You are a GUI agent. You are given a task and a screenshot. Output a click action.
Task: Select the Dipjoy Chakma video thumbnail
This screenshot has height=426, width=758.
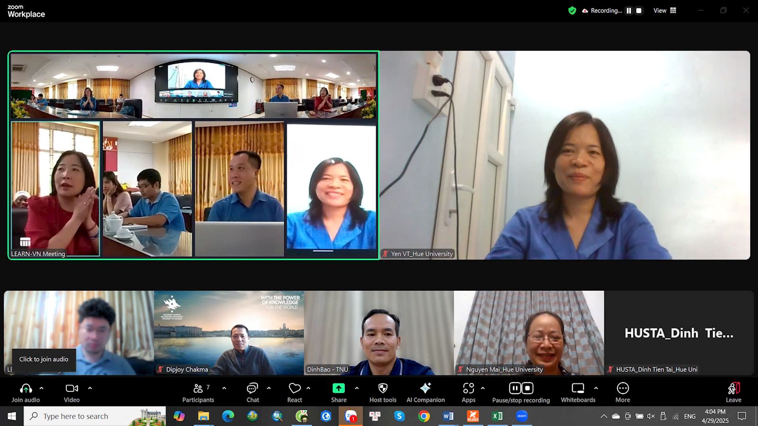229,333
